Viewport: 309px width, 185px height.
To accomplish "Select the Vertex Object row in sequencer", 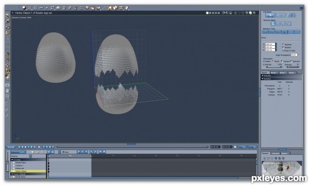I will click(28, 171).
